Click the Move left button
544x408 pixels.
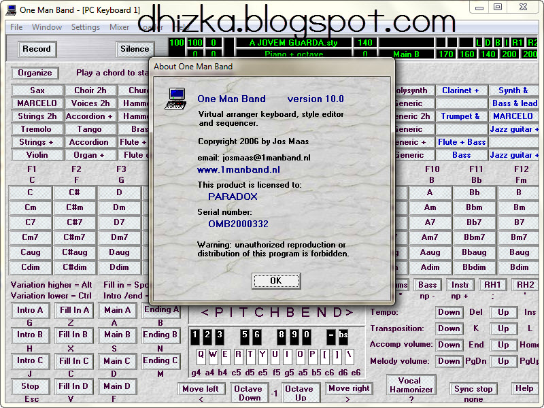click(x=201, y=389)
